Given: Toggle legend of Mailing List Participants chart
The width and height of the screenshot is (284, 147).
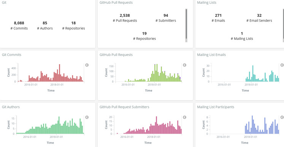Looking at the screenshot, I should point(282,117).
